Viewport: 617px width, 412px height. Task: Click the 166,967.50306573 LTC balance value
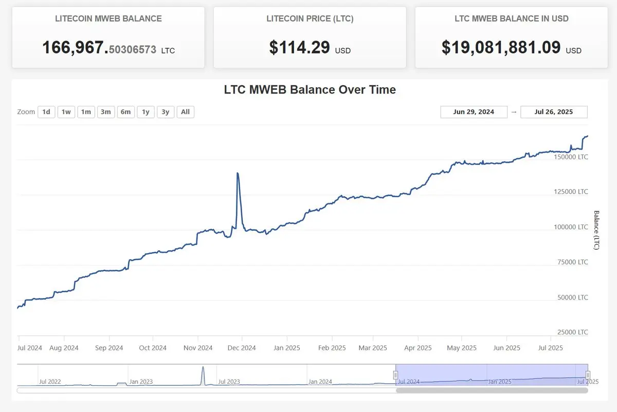coord(108,48)
